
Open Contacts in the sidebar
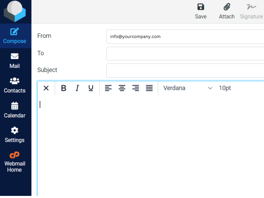tap(15, 85)
